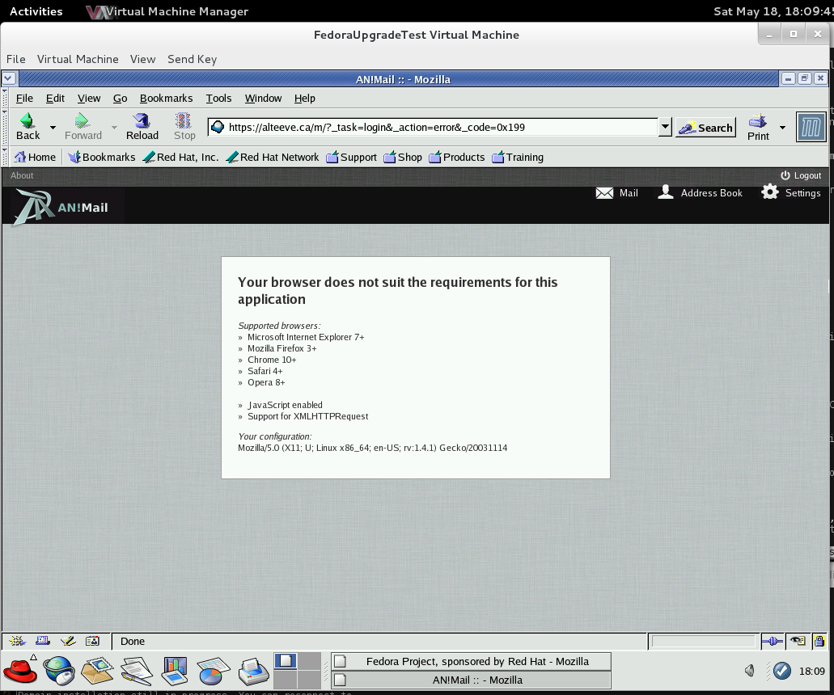Click the Mail component icon in status bar
The height and width of the screenshot is (695, 834).
point(43,641)
